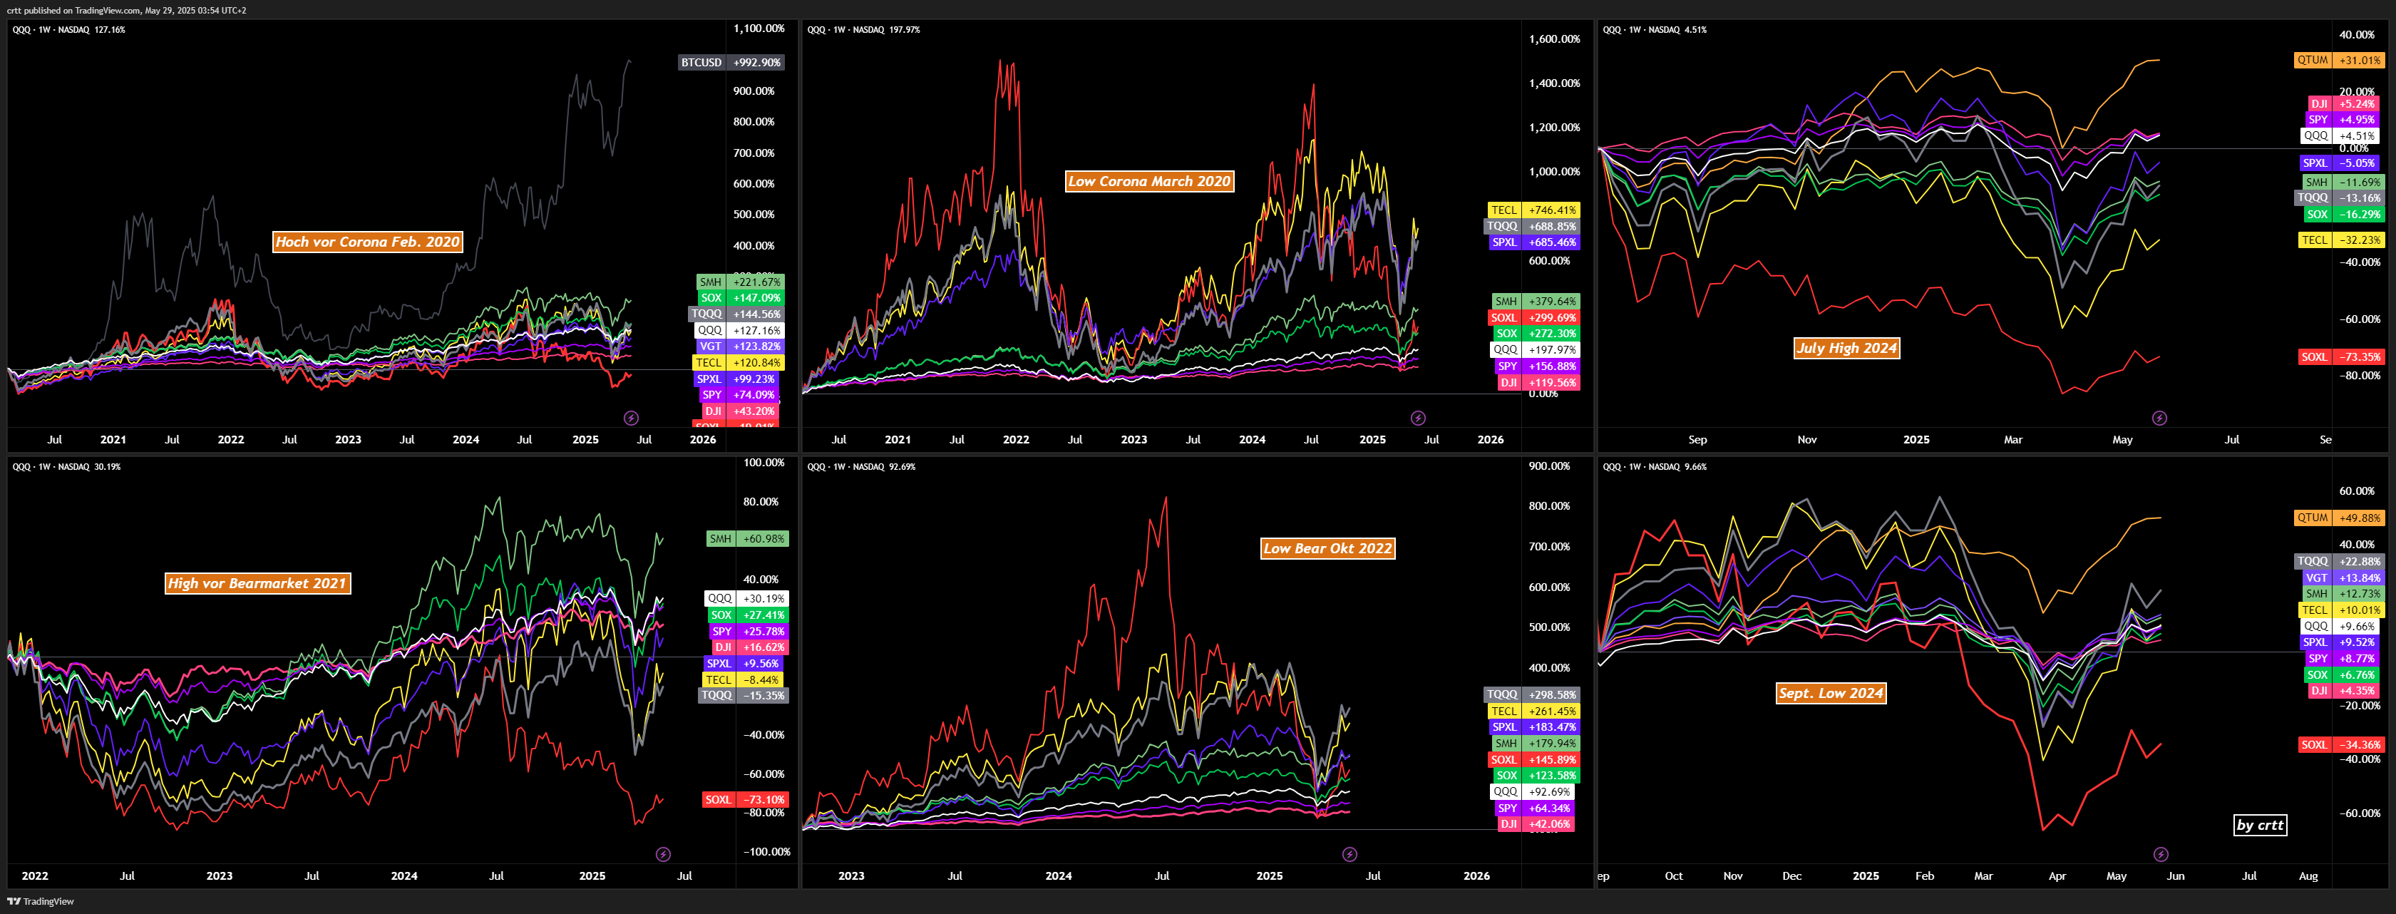Click the TECL −32.23% label
Viewport: 2396px width, 914px height.
click(2341, 240)
